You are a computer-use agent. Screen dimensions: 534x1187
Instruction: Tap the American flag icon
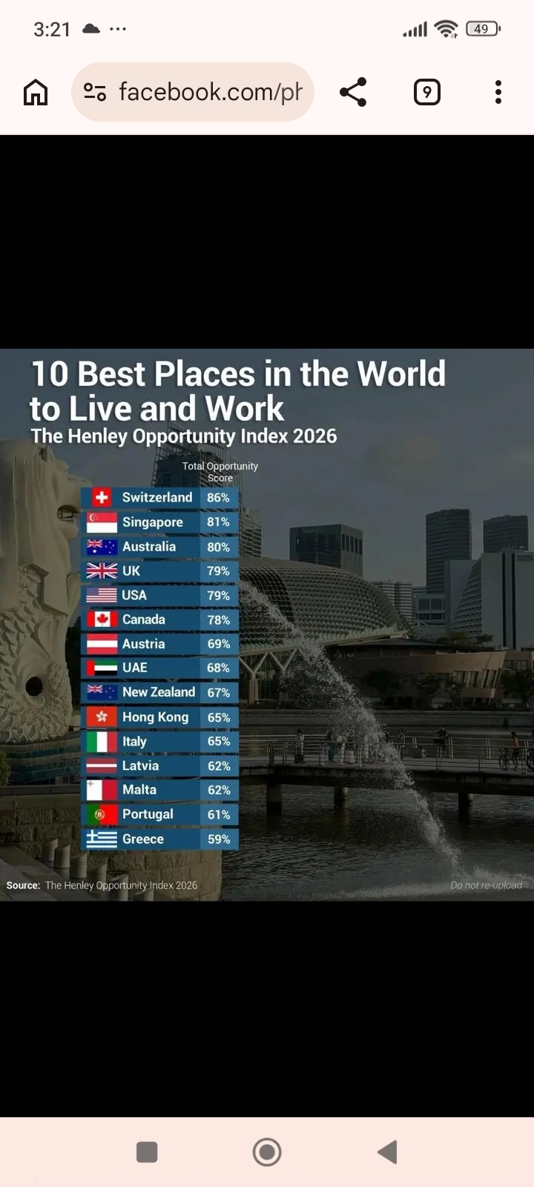tap(102, 595)
